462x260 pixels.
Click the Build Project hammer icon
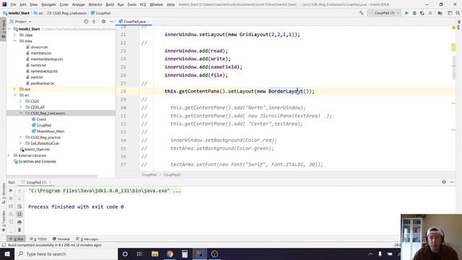pyautogui.click(x=361, y=13)
